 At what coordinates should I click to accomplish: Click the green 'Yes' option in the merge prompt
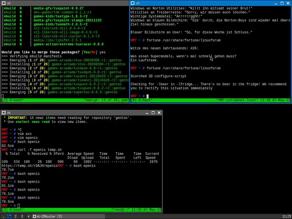click(87, 52)
